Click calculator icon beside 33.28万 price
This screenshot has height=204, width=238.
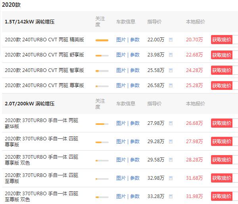pos(171,196)
